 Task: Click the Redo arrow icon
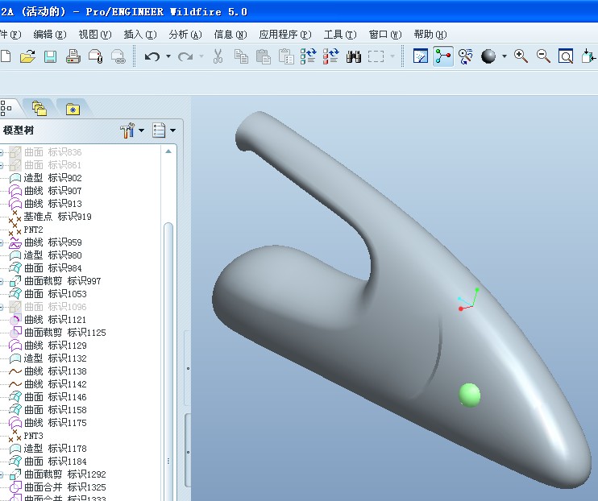[x=185, y=56]
